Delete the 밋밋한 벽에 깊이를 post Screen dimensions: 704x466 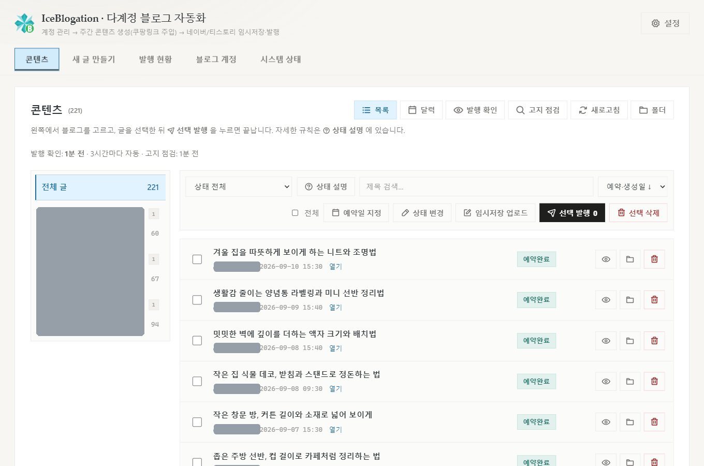[x=654, y=341]
